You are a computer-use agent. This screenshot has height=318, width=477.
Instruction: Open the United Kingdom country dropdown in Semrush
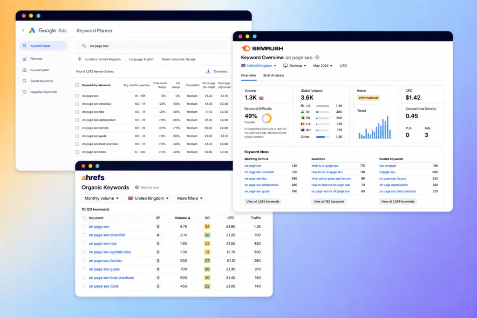[259, 66]
